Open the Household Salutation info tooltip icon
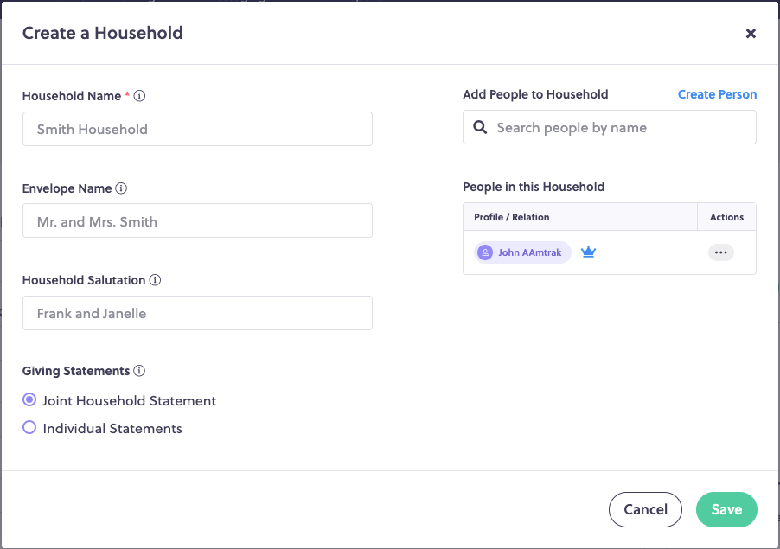Viewport: 780px width, 549px height. [x=155, y=280]
